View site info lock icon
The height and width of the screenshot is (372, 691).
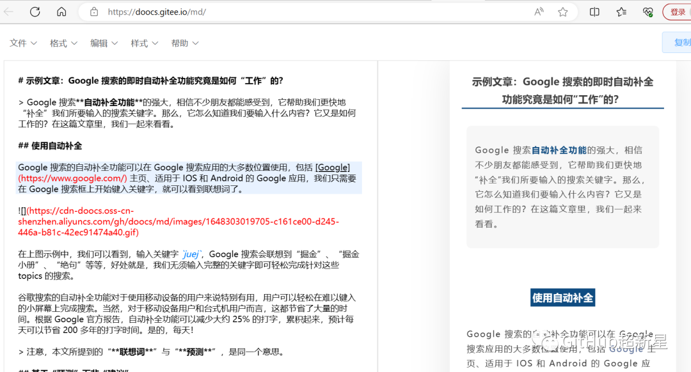tap(94, 12)
